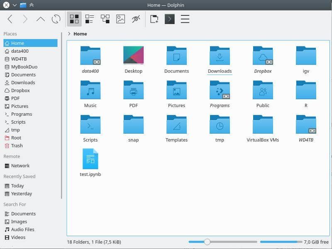
Task: Select the Downloads folder icon
Action: pyautogui.click(x=220, y=56)
